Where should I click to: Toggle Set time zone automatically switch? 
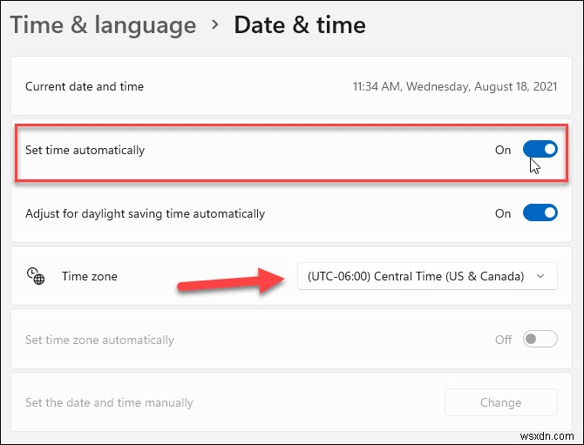pyautogui.click(x=540, y=340)
